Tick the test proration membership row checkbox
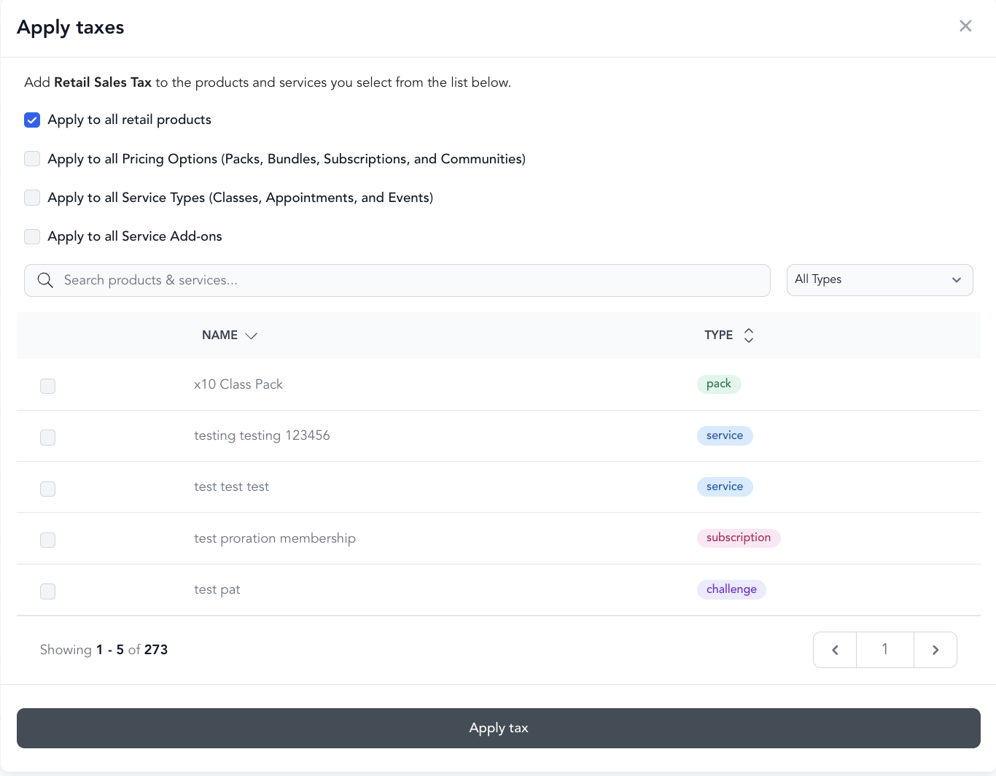 [x=48, y=540]
